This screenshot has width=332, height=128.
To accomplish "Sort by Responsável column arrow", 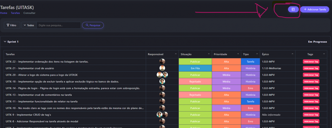I will click(x=176, y=54).
